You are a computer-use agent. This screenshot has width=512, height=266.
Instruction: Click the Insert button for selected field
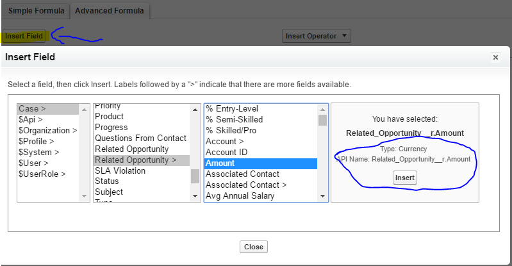tap(405, 178)
